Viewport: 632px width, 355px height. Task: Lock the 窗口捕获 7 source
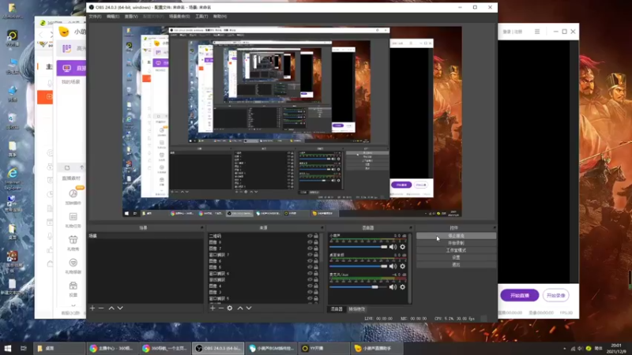(316, 254)
